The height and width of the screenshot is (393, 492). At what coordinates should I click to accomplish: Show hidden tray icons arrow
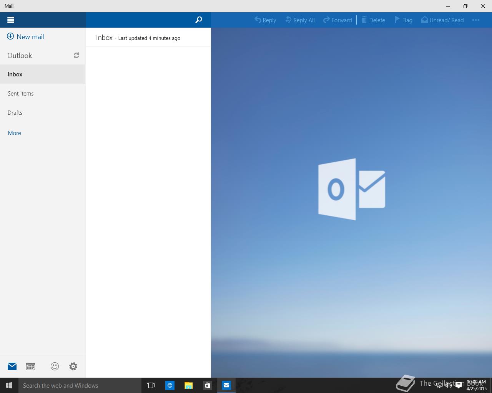[x=429, y=385]
